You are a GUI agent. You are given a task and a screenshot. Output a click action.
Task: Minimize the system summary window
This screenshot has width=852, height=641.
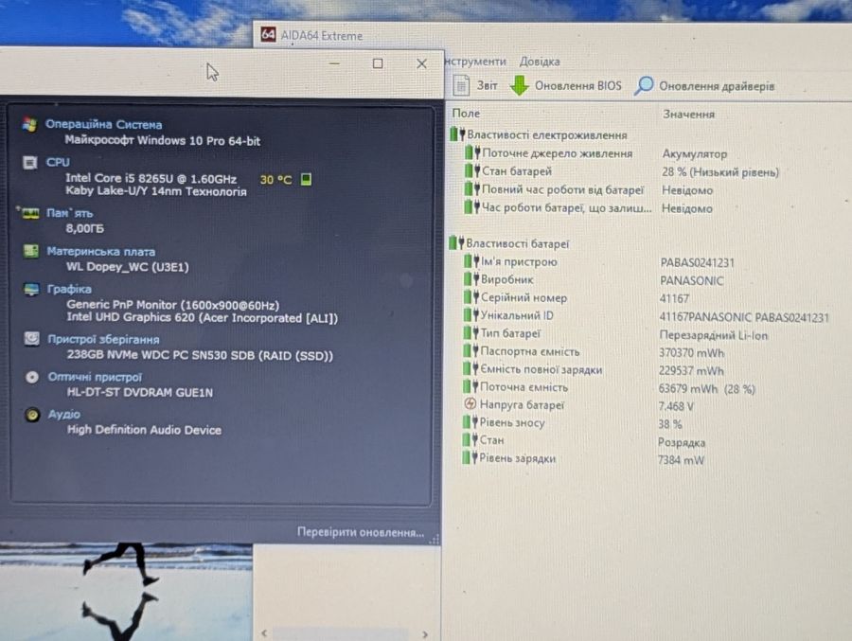[334, 63]
